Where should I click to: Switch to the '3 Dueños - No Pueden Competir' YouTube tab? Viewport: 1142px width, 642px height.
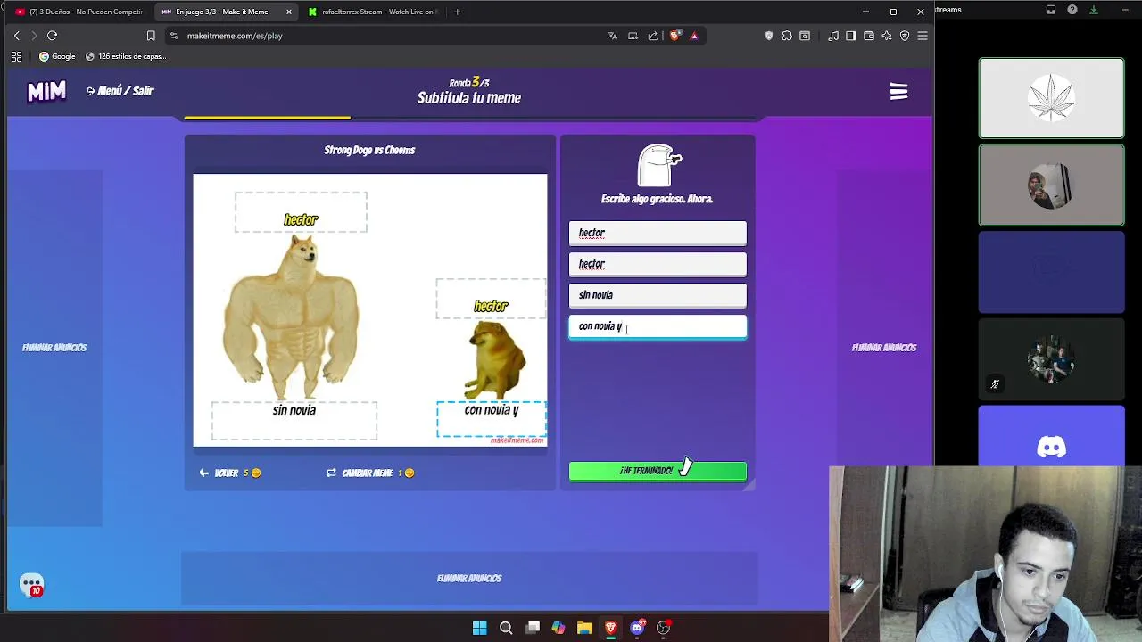coord(79,12)
